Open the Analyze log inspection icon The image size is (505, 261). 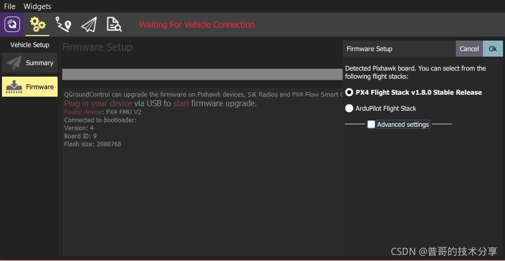[114, 24]
